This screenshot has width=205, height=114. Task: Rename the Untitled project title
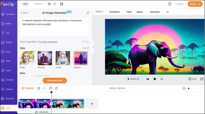(38, 4)
